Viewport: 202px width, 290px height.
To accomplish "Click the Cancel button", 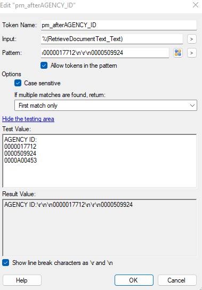I will pyautogui.click(x=177, y=280).
